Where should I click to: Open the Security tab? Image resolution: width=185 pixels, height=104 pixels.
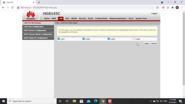pyautogui.click(x=82, y=18)
